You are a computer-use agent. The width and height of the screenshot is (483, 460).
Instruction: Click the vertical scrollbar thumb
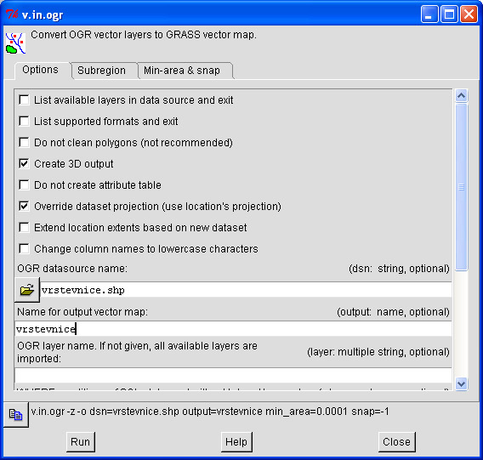click(461, 187)
